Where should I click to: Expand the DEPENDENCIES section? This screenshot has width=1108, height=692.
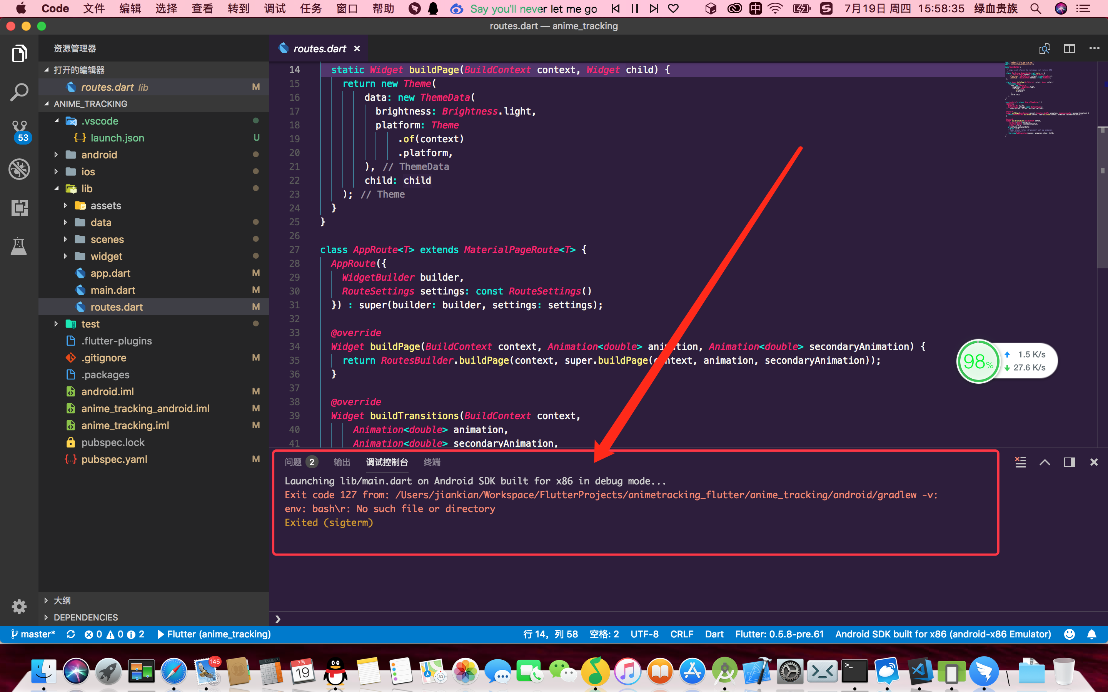click(86, 617)
